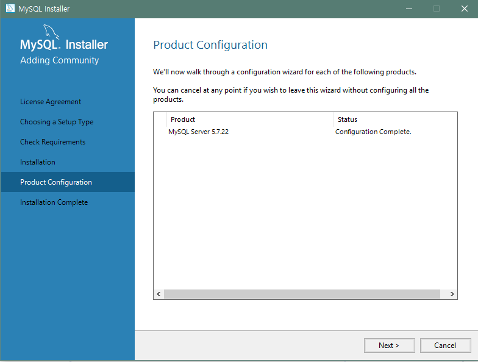This screenshot has height=362, width=478.
Task: Click horizontal scrollbar left arrow
Action: (159, 294)
